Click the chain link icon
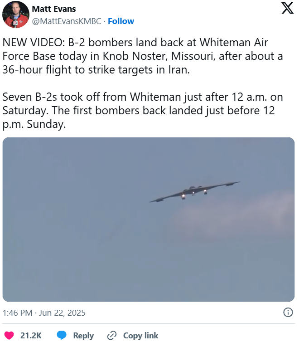299x342 pixels. [x=112, y=335]
